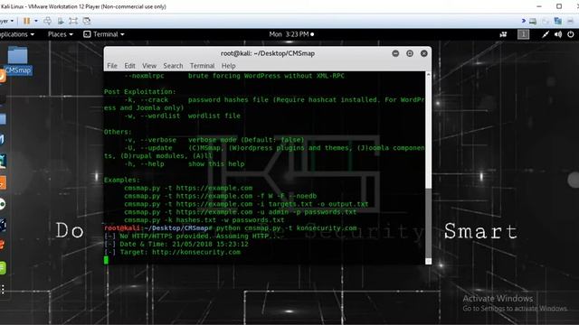Open the File menu in the terminal
The image size is (579, 325).
[112, 66]
